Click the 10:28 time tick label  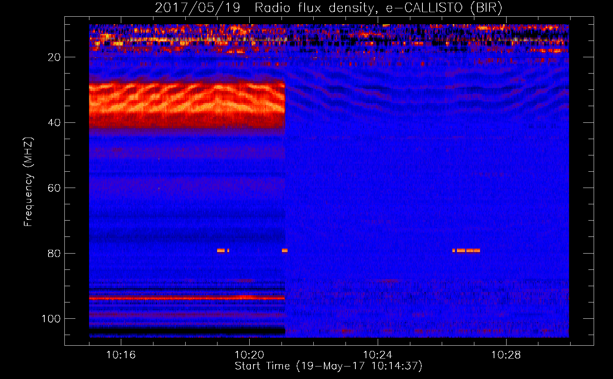pyautogui.click(x=506, y=355)
